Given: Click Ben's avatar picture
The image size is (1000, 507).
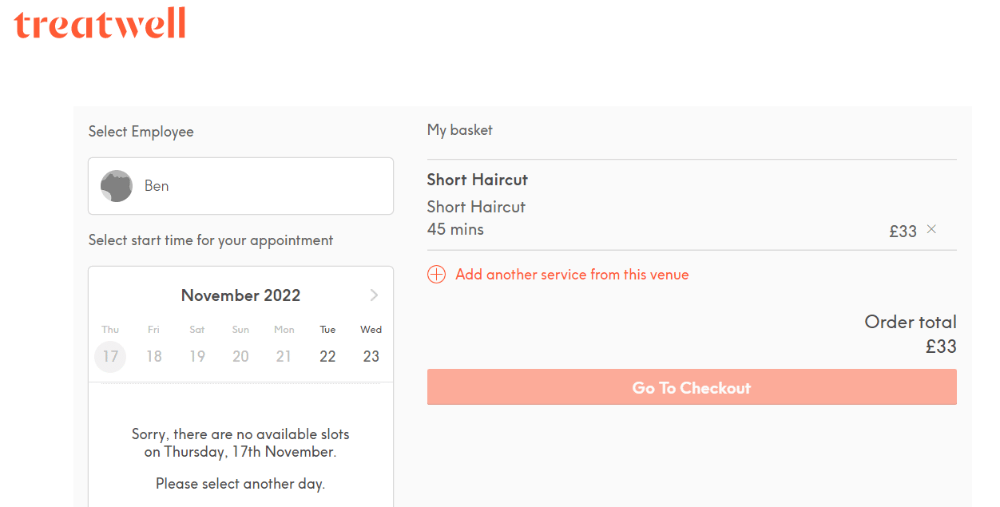Looking at the screenshot, I should click(117, 186).
